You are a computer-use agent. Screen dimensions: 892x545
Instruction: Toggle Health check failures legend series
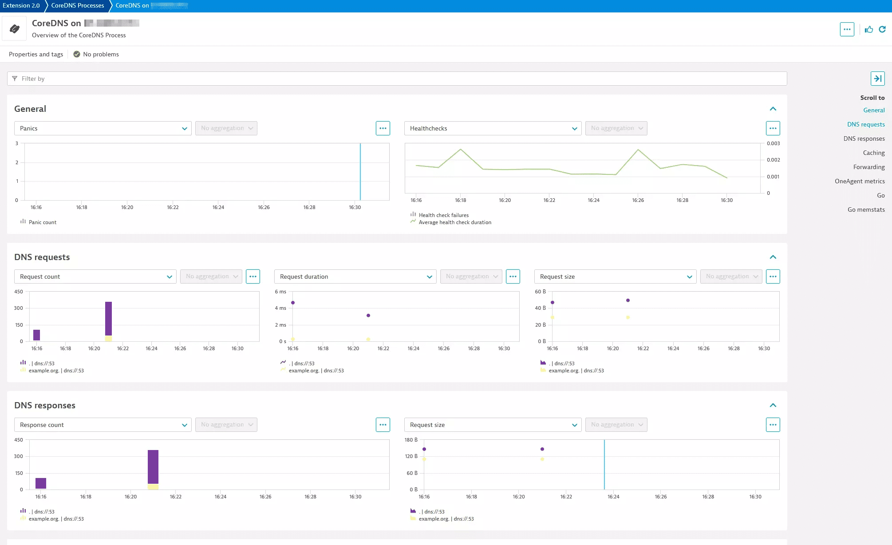coord(443,215)
